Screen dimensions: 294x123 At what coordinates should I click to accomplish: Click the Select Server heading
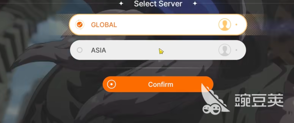[158, 4]
